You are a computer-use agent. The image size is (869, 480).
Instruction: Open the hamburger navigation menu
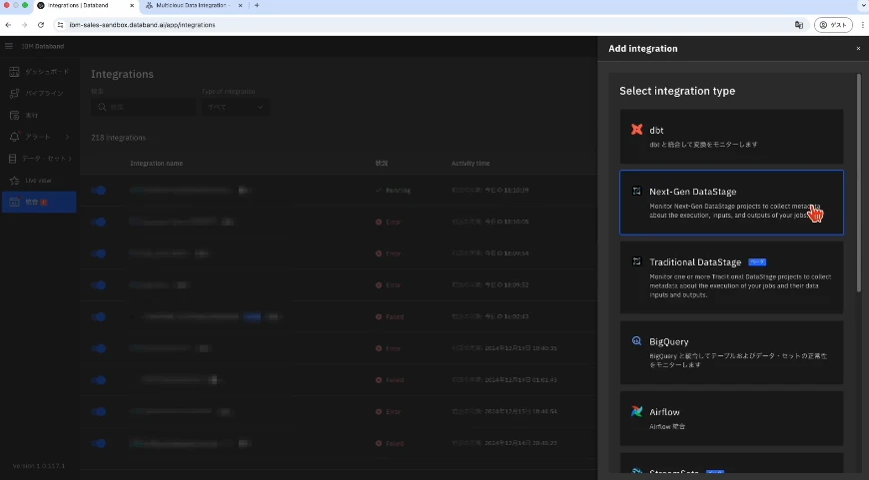pos(9,46)
